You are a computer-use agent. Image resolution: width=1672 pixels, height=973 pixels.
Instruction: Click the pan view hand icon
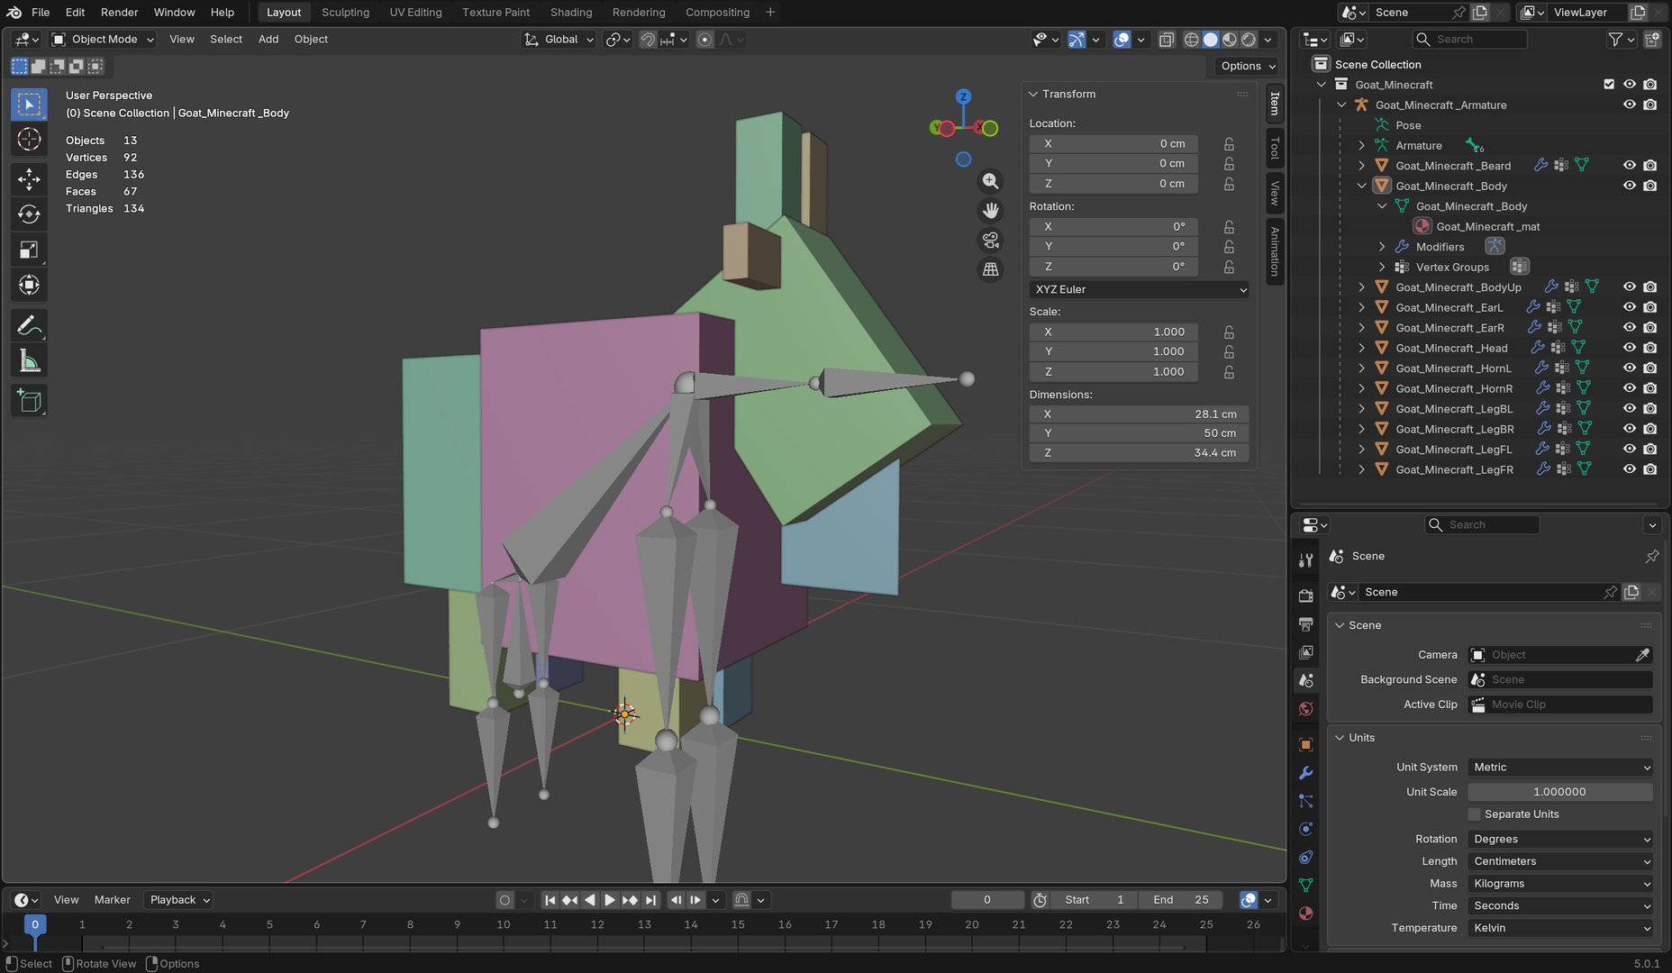tap(990, 211)
